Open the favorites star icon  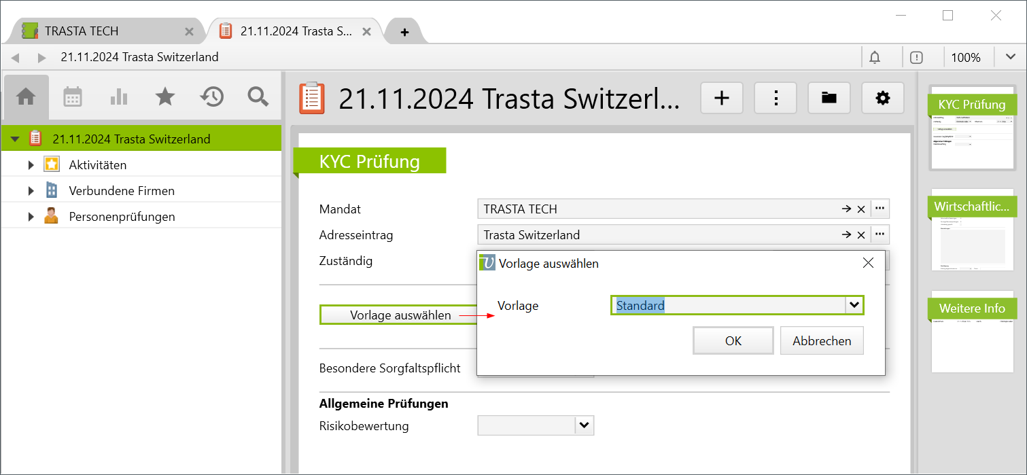165,97
